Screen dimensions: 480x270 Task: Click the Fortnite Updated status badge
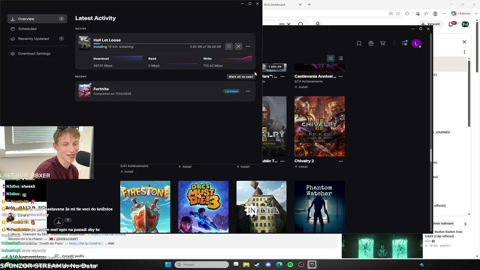[231, 91]
